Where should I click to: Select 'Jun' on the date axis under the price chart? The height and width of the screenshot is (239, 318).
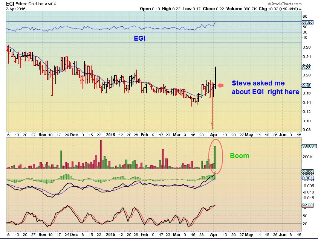[283, 135]
